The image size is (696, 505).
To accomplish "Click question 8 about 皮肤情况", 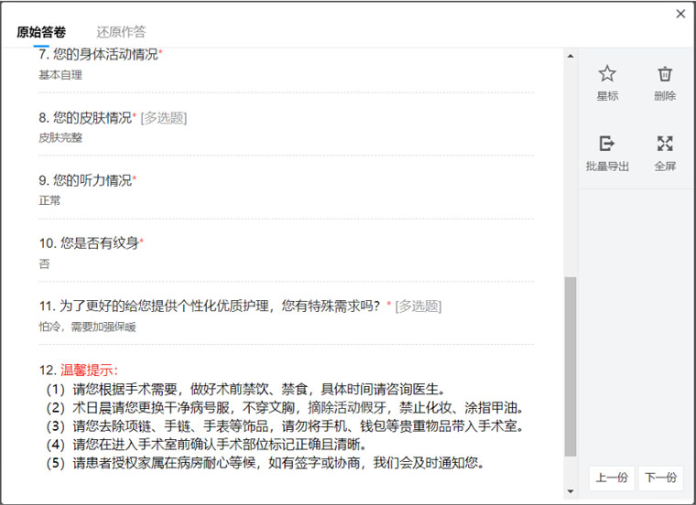I will tap(88, 117).
